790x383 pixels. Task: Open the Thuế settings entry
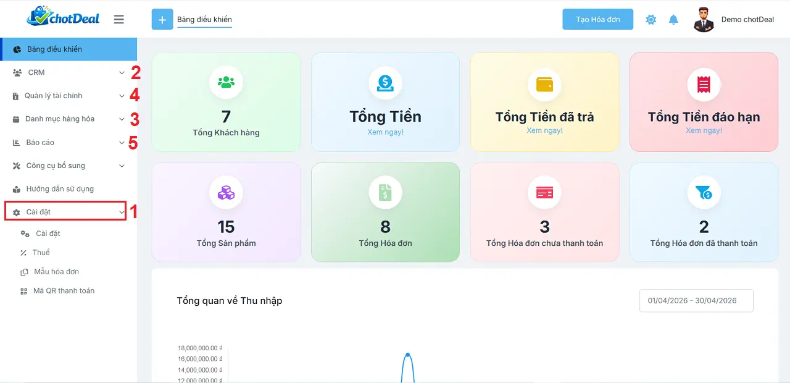[41, 252]
